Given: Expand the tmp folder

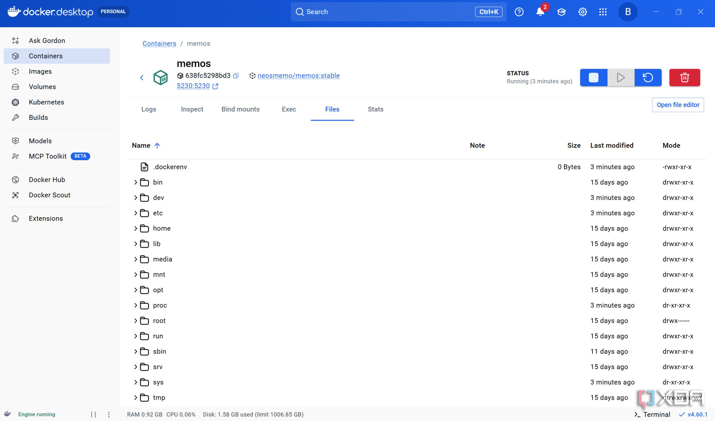Looking at the screenshot, I should (x=136, y=398).
